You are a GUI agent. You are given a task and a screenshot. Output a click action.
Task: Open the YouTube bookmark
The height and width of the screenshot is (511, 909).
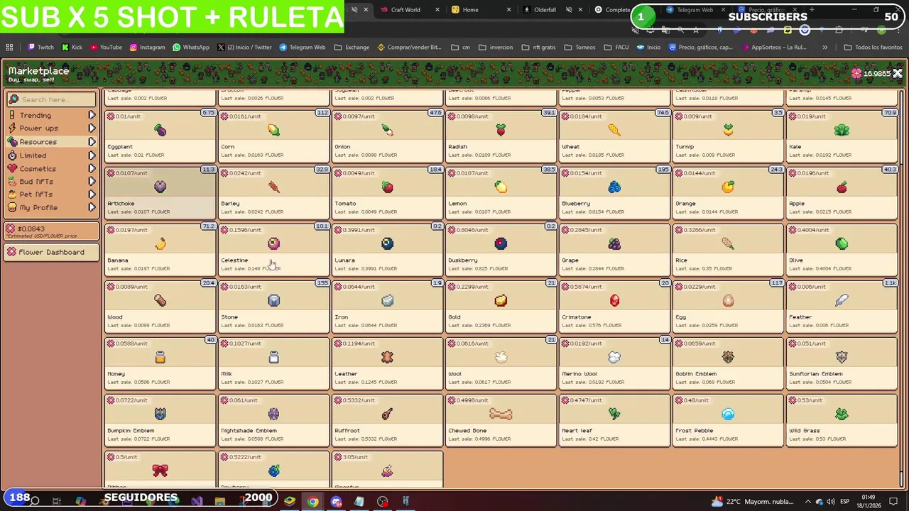pyautogui.click(x=105, y=48)
